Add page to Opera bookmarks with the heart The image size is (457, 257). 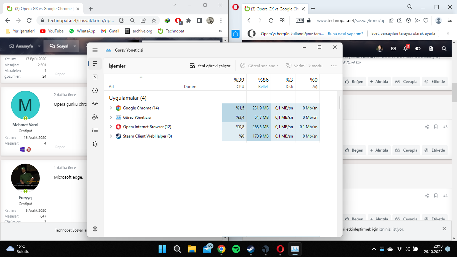click(426, 20)
